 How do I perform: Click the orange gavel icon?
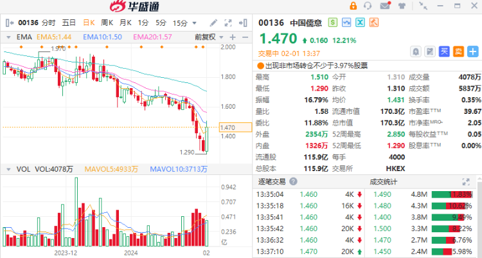pos(374,23)
